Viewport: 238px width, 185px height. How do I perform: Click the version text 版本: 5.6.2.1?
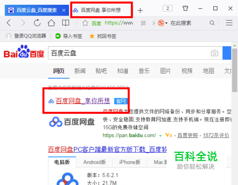(x=102, y=175)
